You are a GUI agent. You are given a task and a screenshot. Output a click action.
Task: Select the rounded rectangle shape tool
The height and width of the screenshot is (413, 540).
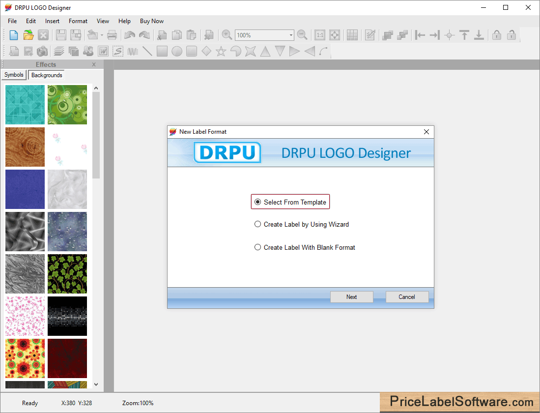pyautogui.click(x=192, y=51)
